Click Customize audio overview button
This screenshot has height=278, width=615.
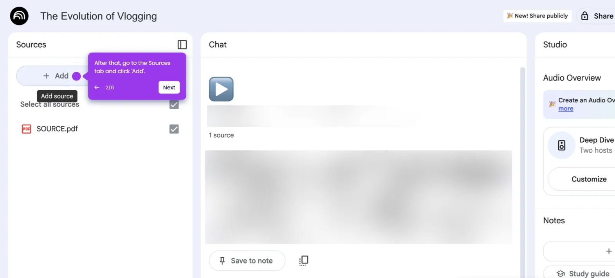582,179
